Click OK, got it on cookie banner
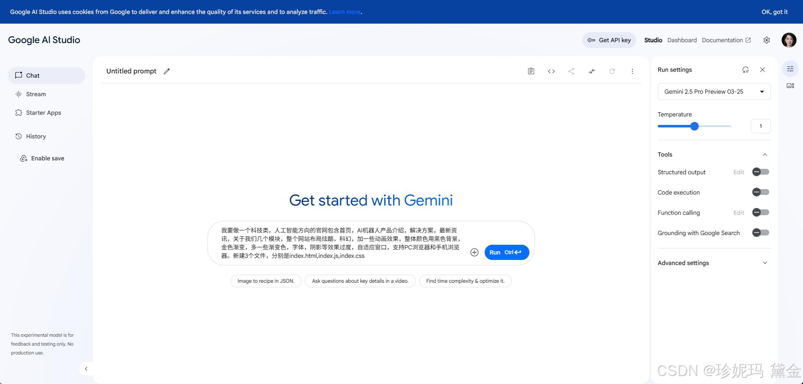803x384 pixels. click(x=774, y=12)
